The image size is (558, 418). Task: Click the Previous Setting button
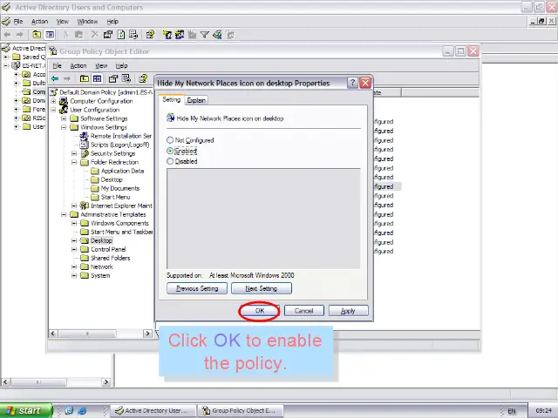197,288
